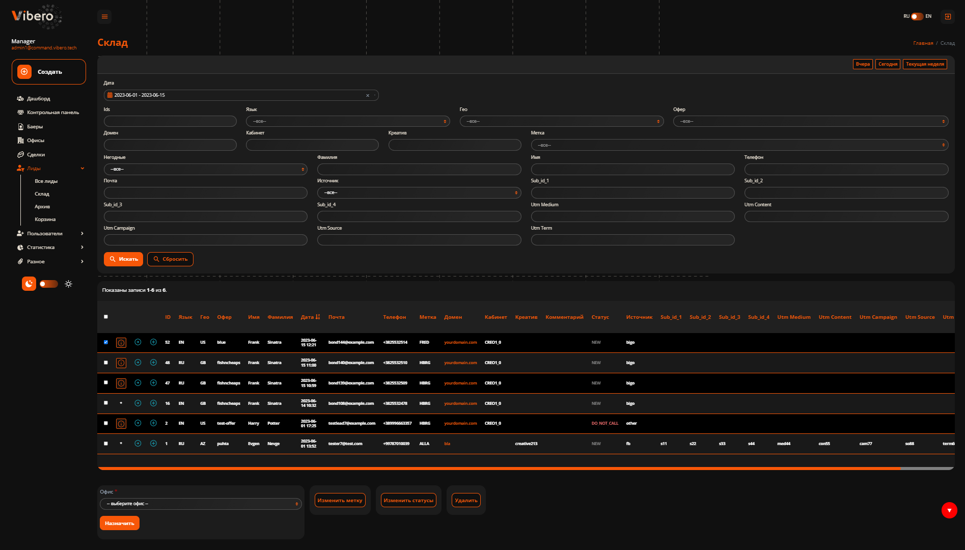Click the Офисы sidebar icon
This screenshot has width=965, height=550.
coord(20,141)
